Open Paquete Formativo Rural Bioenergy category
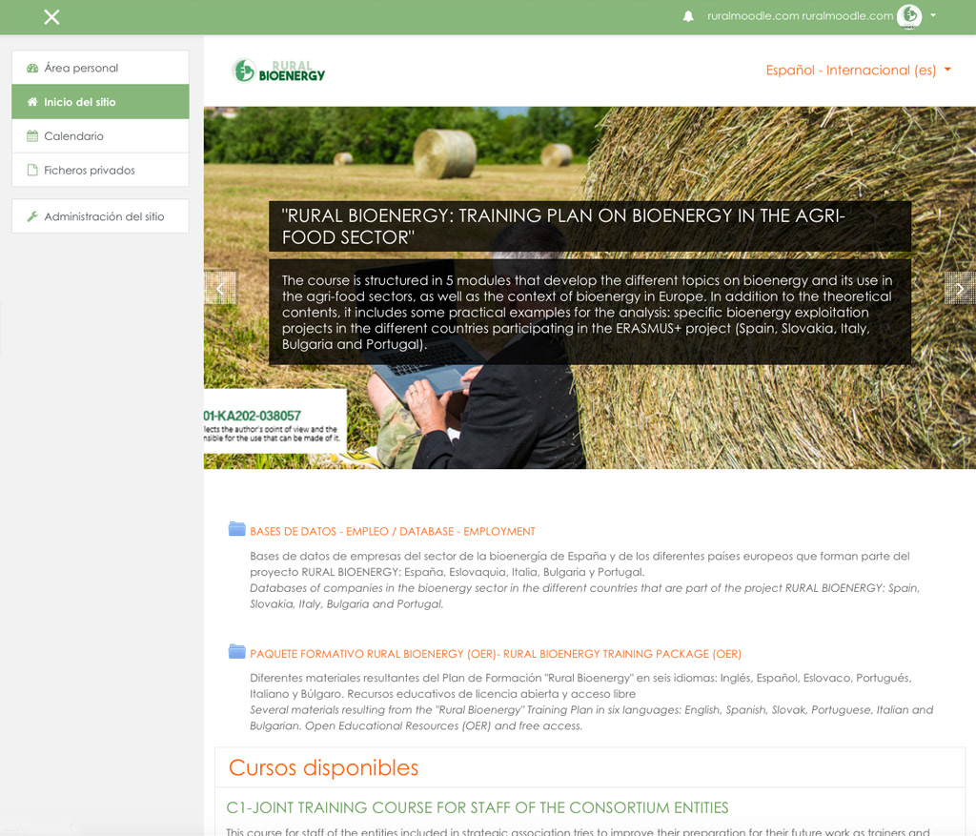Image resolution: width=976 pixels, height=836 pixels. [x=496, y=654]
